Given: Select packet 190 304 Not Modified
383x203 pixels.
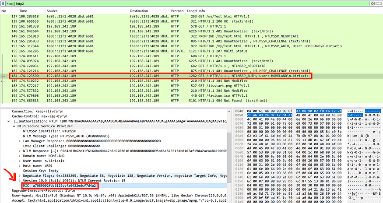Looking at the screenshot, I should tap(192, 91).
